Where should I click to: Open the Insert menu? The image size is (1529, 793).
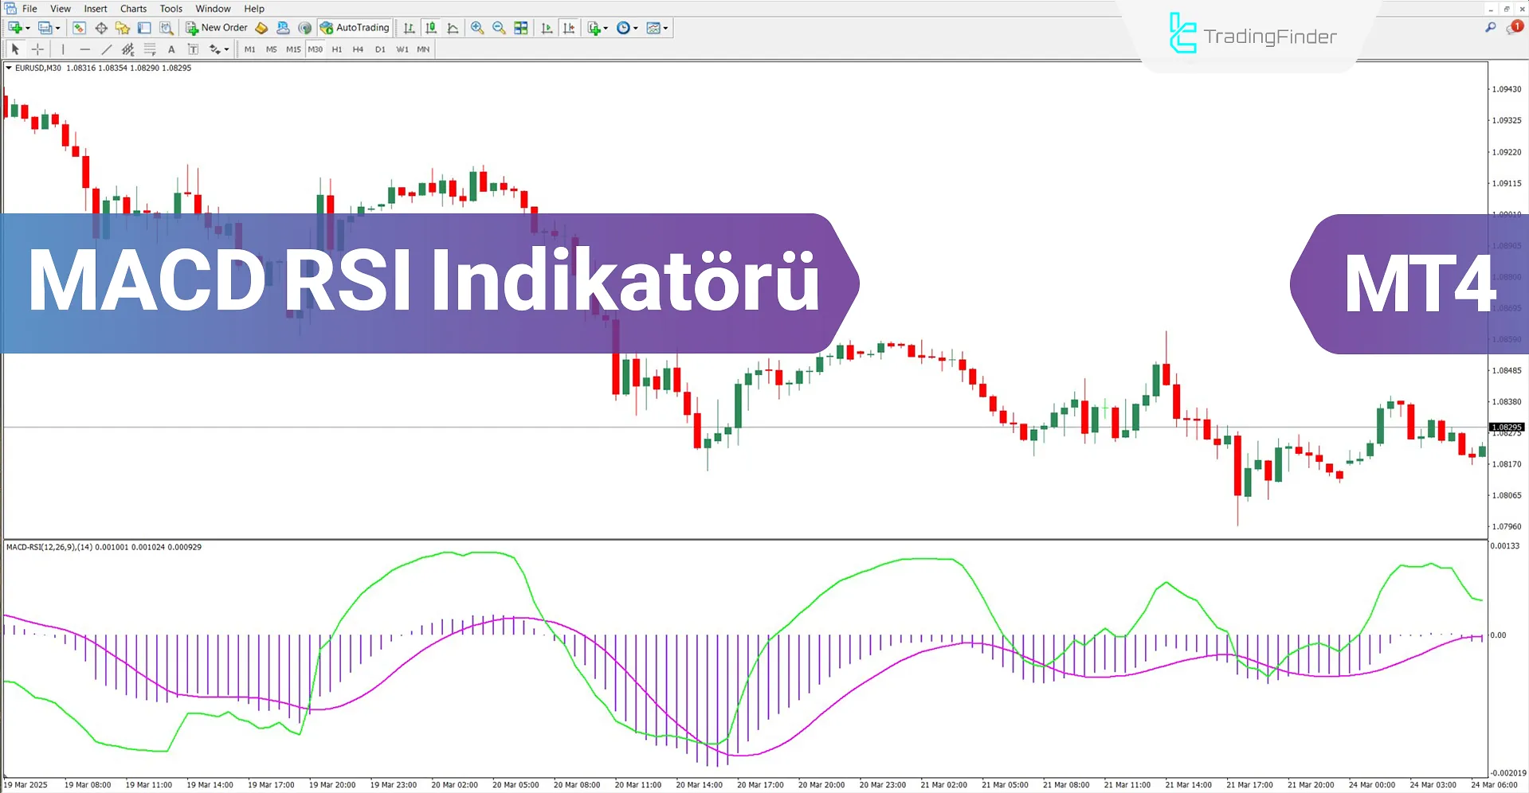[x=95, y=9]
